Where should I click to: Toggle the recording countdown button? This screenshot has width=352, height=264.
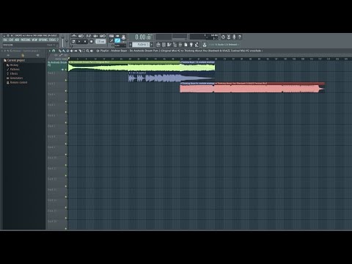(x=88, y=36)
